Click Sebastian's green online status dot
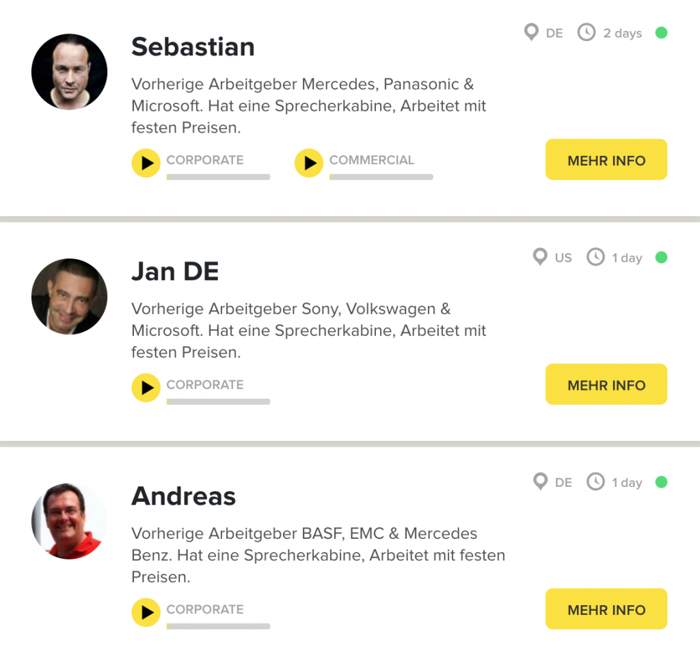The image size is (700, 662). click(661, 33)
